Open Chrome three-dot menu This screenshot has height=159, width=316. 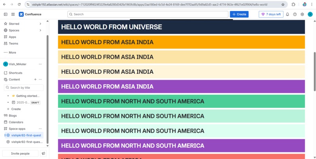(x=312, y=4)
